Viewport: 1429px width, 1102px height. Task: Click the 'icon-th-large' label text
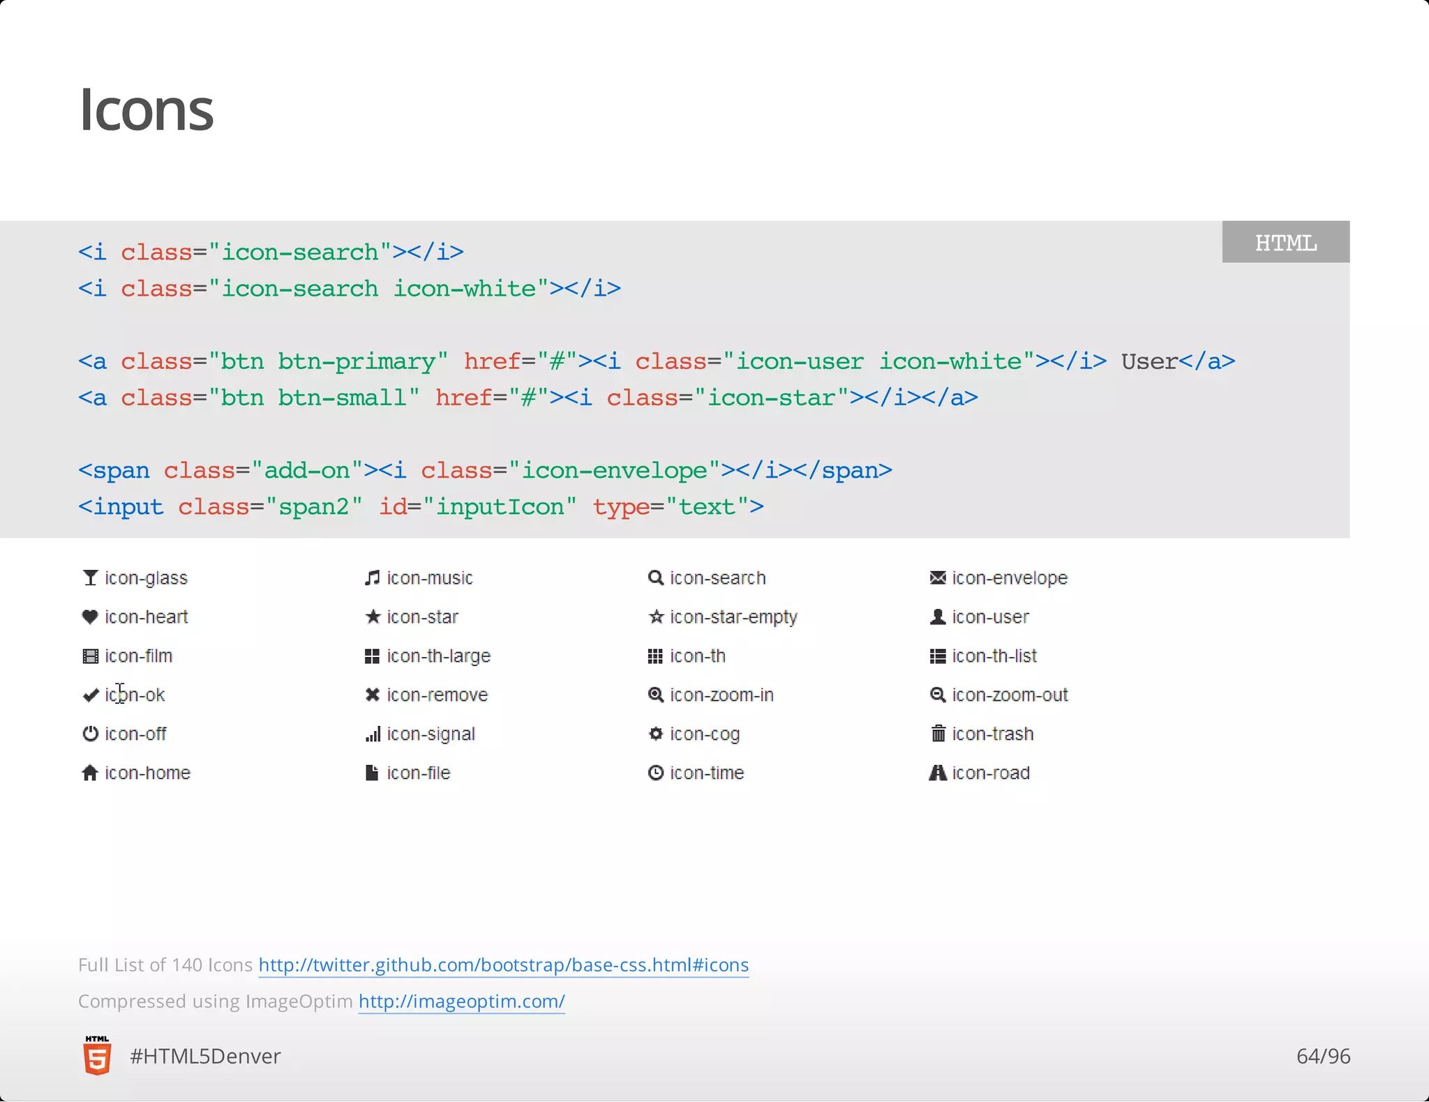click(x=439, y=656)
